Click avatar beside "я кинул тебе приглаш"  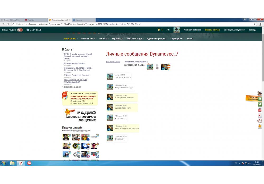click(x=110, y=97)
